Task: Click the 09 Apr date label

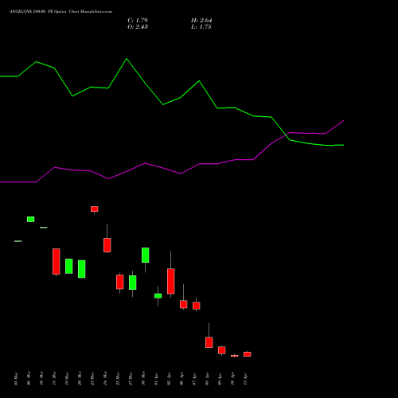Action: [220, 380]
